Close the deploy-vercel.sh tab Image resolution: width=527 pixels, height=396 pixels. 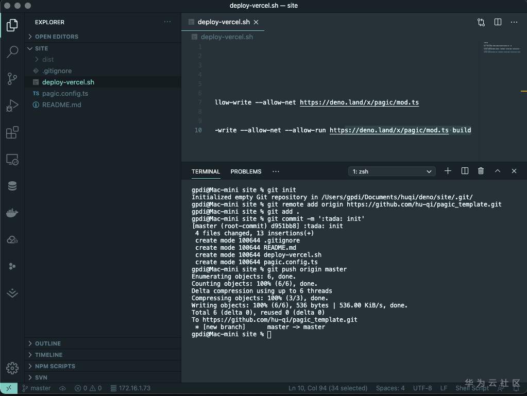pyautogui.click(x=256, y=22)
